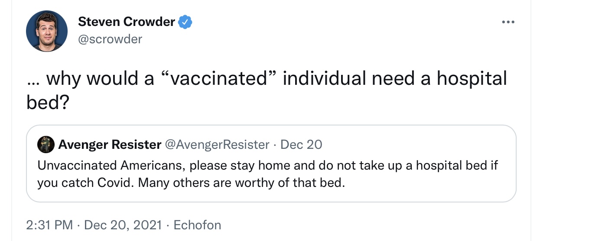Click the sentence 'Many others are worthy of that bed'
Image resolution: width=602 pixels, height=241 pixels.
tap(241, 183)
